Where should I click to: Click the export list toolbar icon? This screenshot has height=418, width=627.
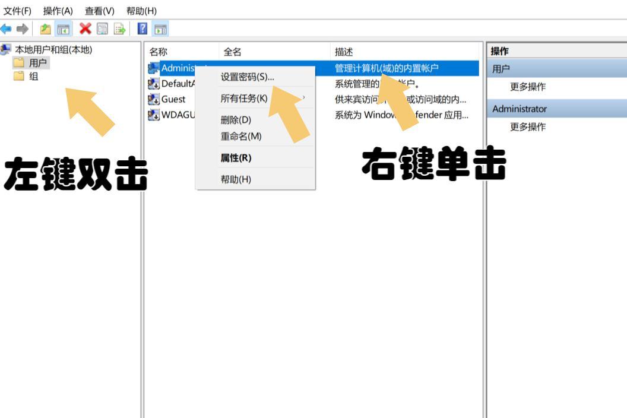coord(118,28)
